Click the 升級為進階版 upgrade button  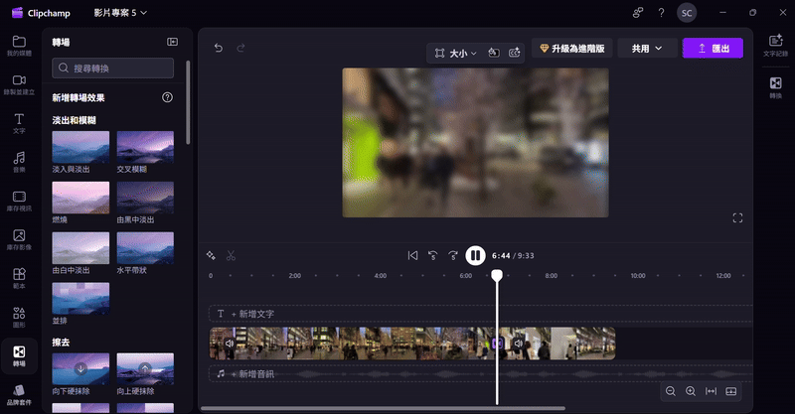(x=571, y=48)
